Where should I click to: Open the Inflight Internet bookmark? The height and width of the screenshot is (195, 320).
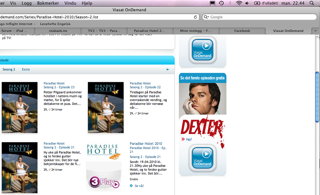click(x=18, y=24)
